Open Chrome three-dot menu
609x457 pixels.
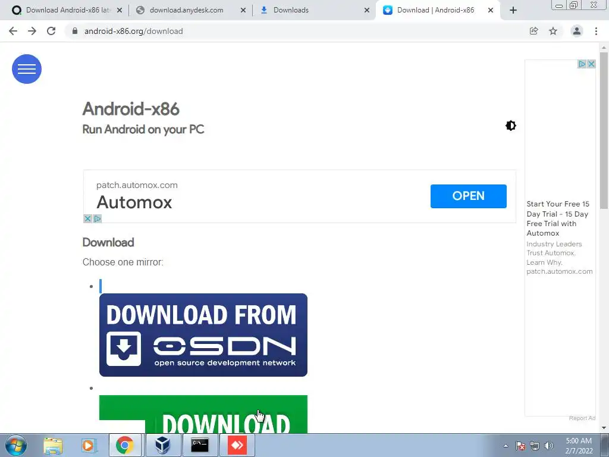tap(596, 31)
